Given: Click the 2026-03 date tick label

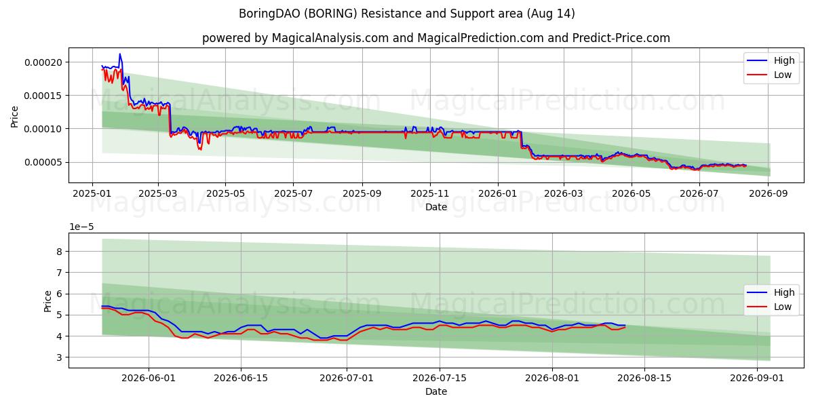Looking at the screenshot, I should pos(564,193).
